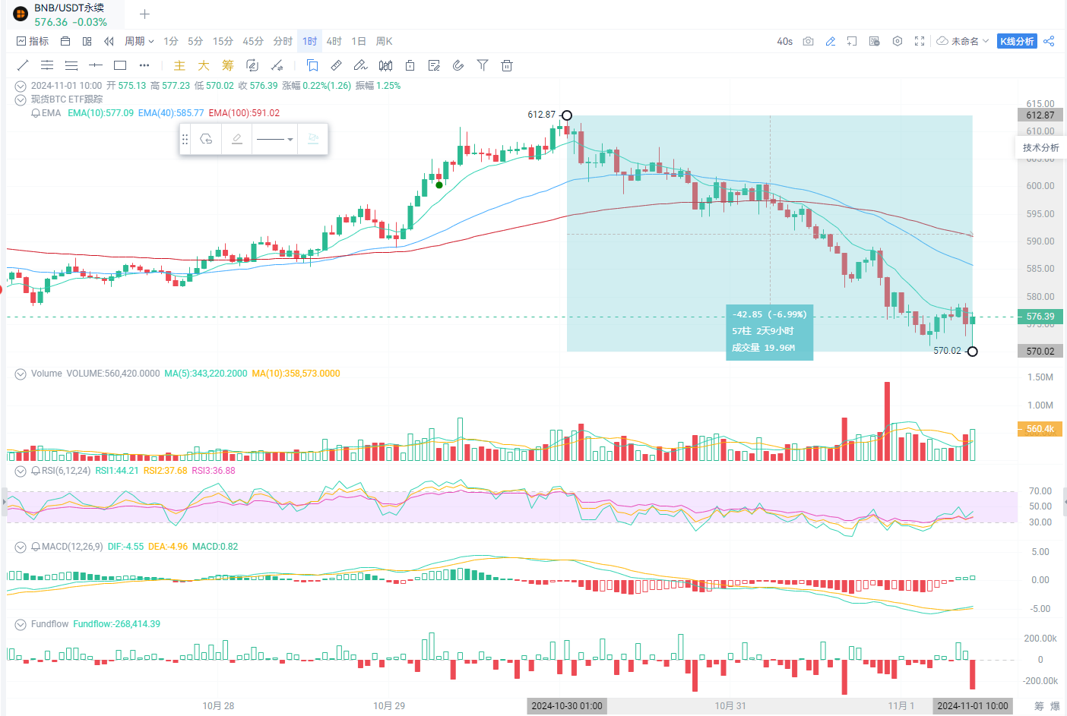Image resolution: width=1067 pixels, height=716 pixels.
Task: Click the share icon
Action: click(1049, 41)
